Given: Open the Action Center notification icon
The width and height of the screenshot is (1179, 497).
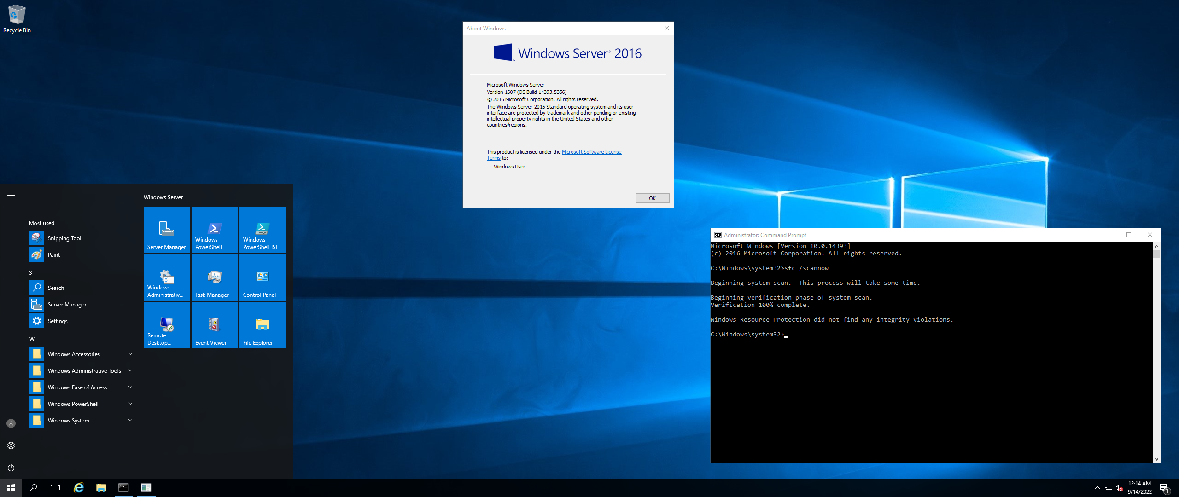Looking at the screenshot, I should pyautogui.click(x=1165, y=488).
